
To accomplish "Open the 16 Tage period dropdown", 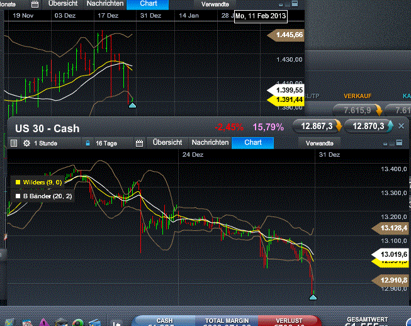I will coord(113,143).
